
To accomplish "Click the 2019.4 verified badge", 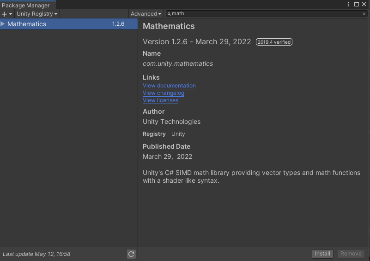I will pyautogui.click(x=274, y=42).
